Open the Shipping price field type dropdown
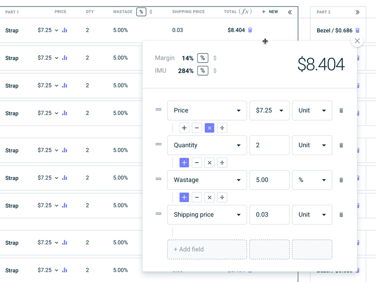 207,215
